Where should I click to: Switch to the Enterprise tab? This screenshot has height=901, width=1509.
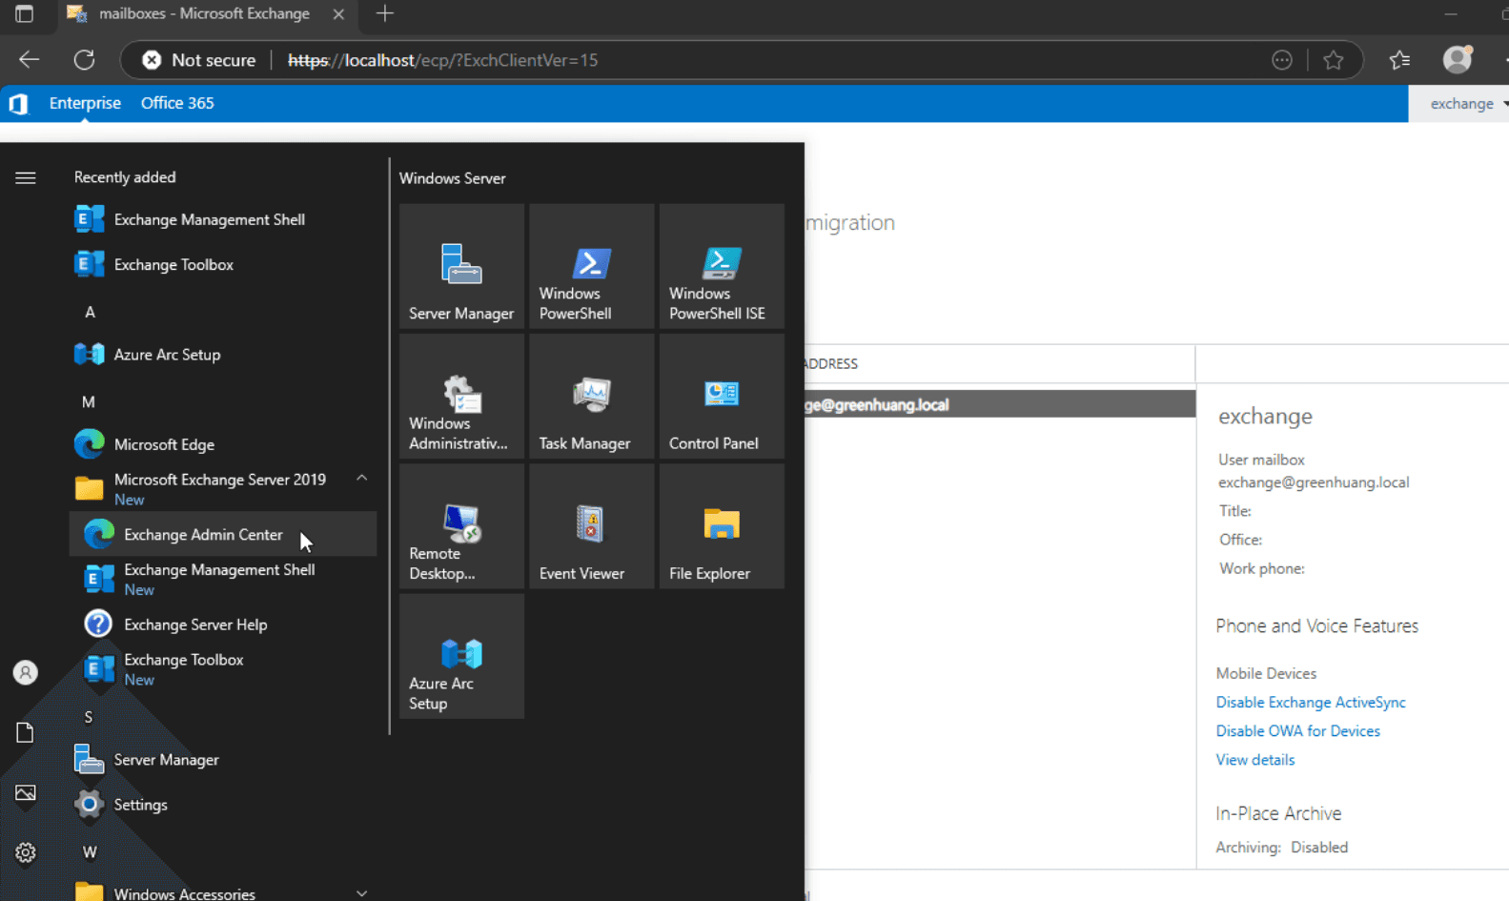point(85,103)
